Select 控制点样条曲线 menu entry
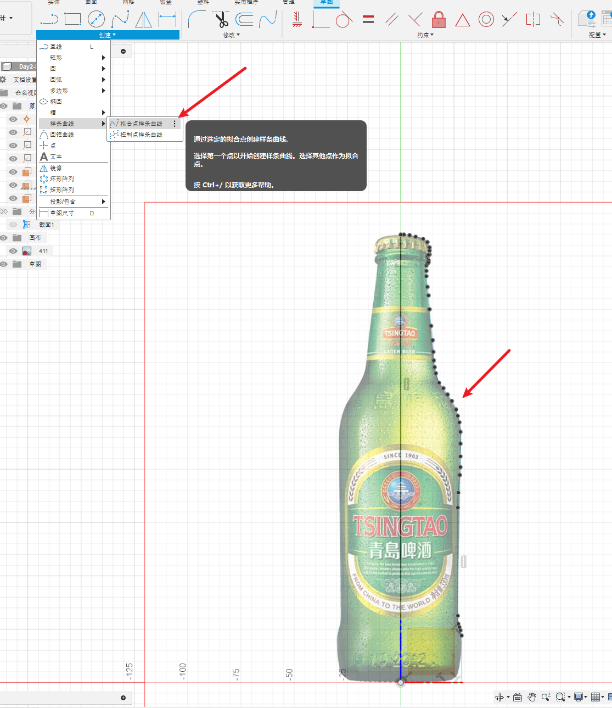 click(141, 135)
